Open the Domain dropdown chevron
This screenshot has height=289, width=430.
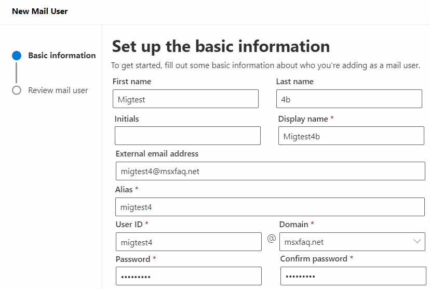[x=417, y=242]
